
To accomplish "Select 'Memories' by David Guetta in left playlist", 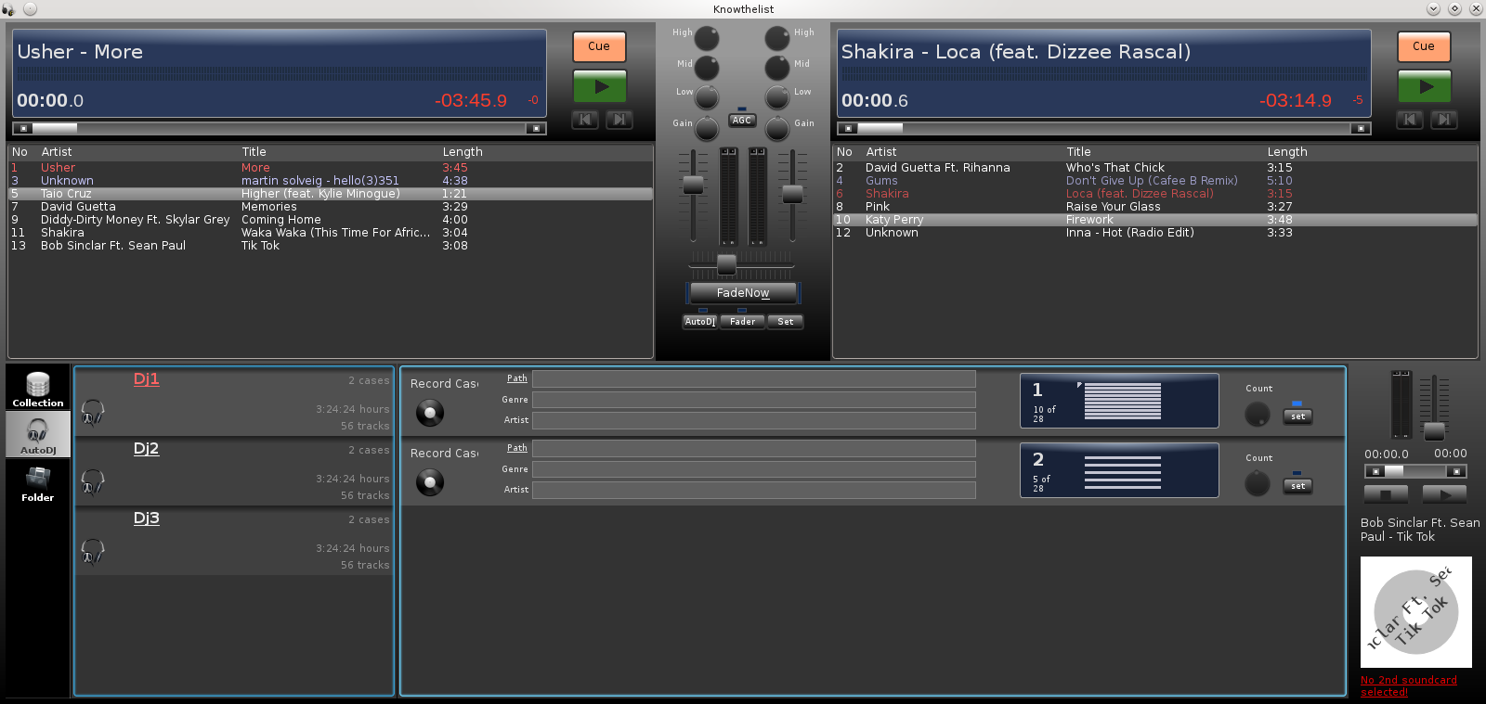I will tap(331, 207).
